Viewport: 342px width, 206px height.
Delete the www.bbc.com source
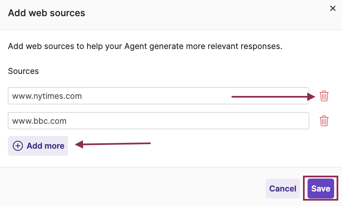(324, 121)
